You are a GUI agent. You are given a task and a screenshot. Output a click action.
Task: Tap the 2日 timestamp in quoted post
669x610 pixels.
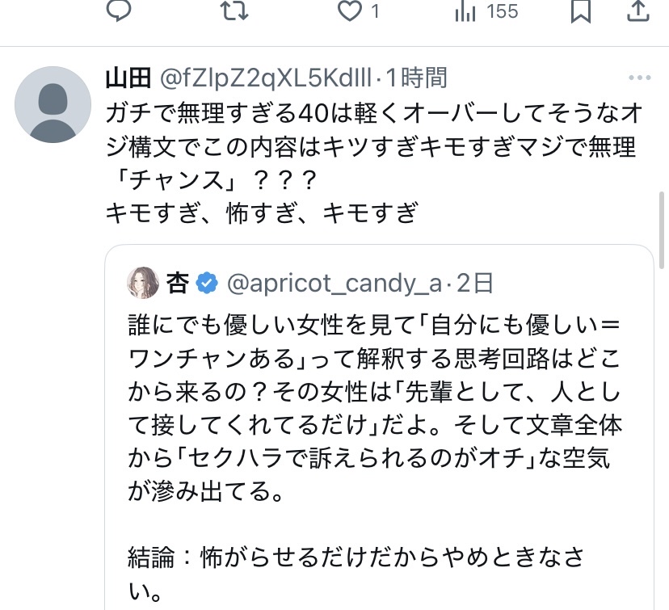(x=475, y=283)
